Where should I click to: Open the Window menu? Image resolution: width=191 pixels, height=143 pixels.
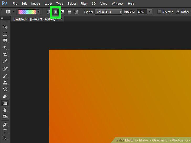[118, 4]
